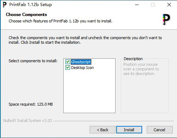
Task: Uncheck the Ghostscript checkbox
Action: [x=68, y=62]
